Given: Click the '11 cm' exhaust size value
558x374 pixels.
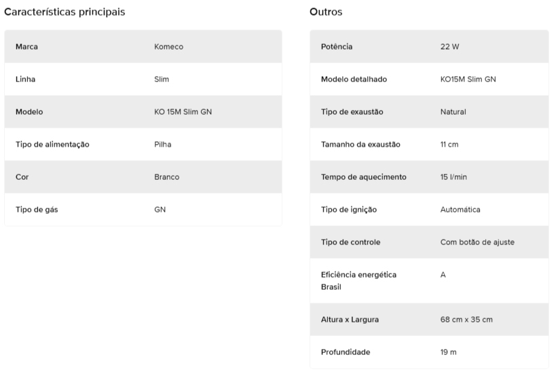Looking at the screenshot, I should coord(450,145).
